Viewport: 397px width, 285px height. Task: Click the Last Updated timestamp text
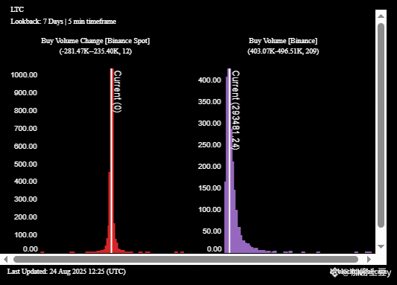pyautogui.click(x=66, y=272)
